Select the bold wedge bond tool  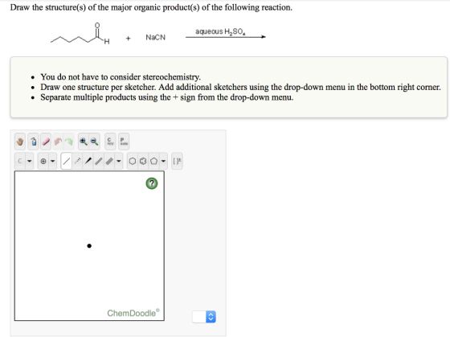[88, 161]
